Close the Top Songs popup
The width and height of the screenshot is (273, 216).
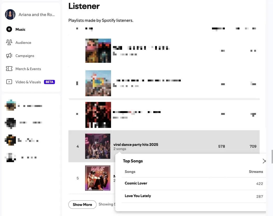(x=264, y=161)
